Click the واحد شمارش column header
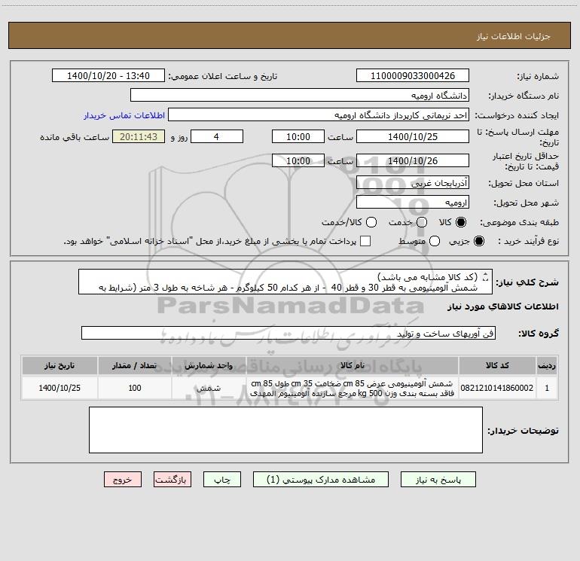 (x=209, y=365)
